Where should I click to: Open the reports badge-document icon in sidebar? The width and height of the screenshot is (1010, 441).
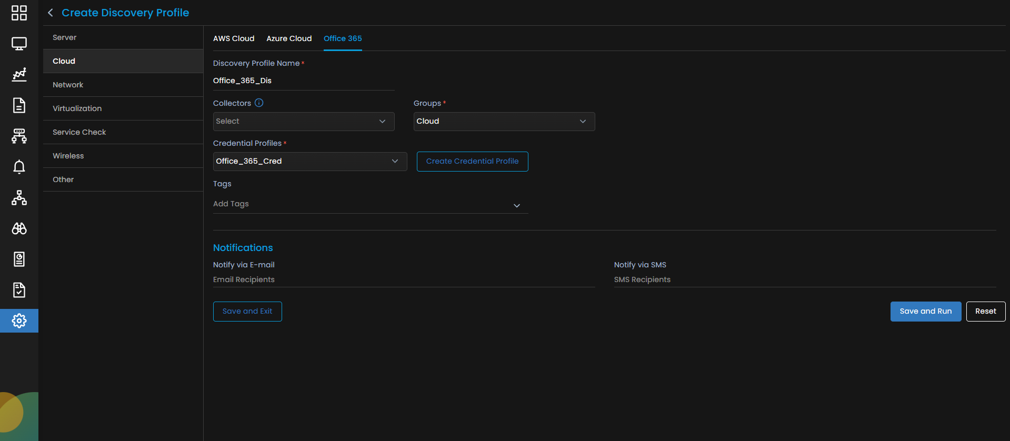[19, 259]
